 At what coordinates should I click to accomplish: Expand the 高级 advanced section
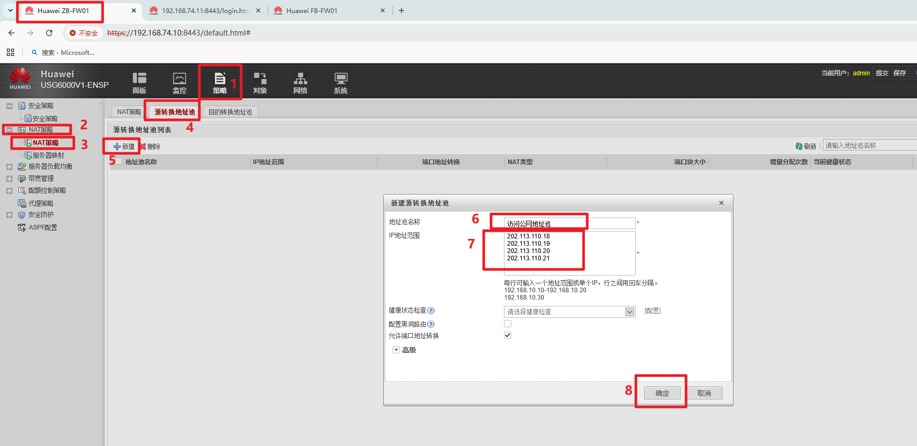point(396,350)
